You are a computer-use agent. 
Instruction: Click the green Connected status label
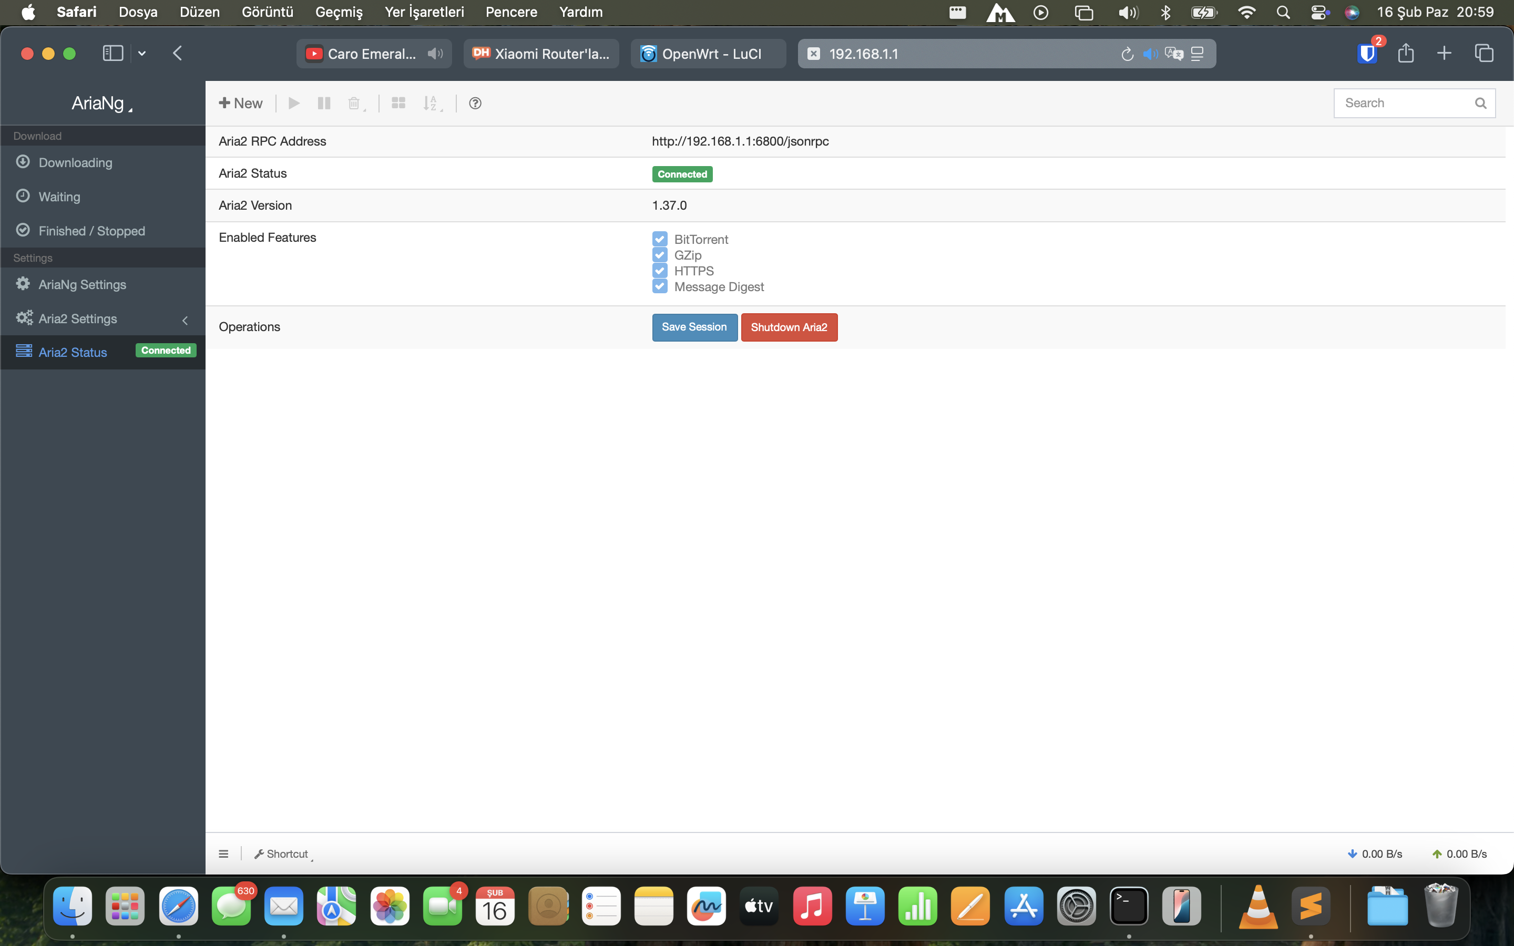pyautogui.click(x=682, y=174)
